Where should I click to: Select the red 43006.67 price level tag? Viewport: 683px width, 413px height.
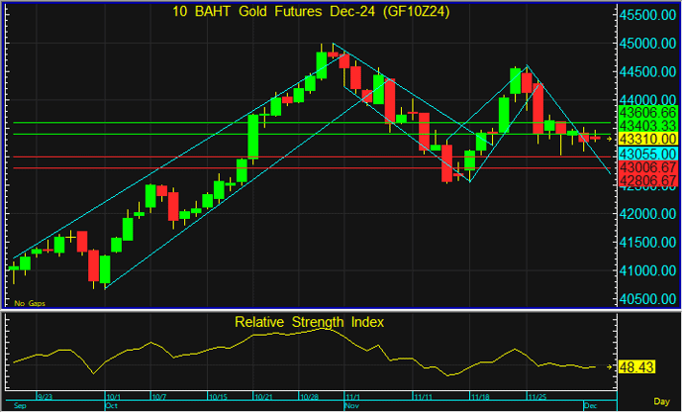tap(646, 169)
